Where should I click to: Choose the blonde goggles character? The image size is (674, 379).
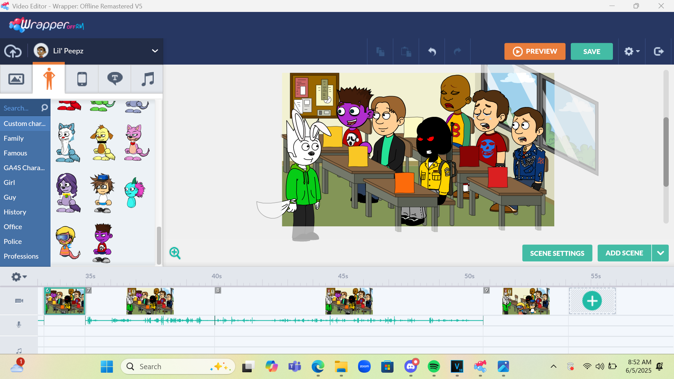coord(67,242)
